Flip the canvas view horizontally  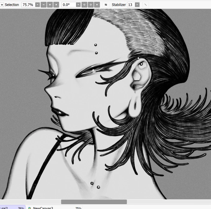(x=106, y=5)
